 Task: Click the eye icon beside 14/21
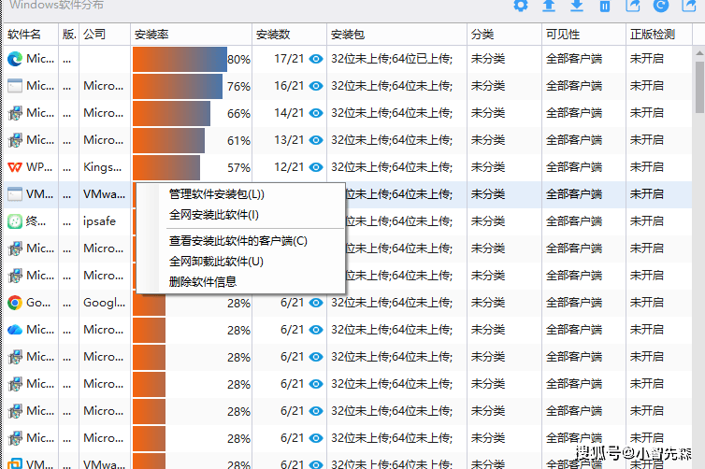click(x=316, y=113)
